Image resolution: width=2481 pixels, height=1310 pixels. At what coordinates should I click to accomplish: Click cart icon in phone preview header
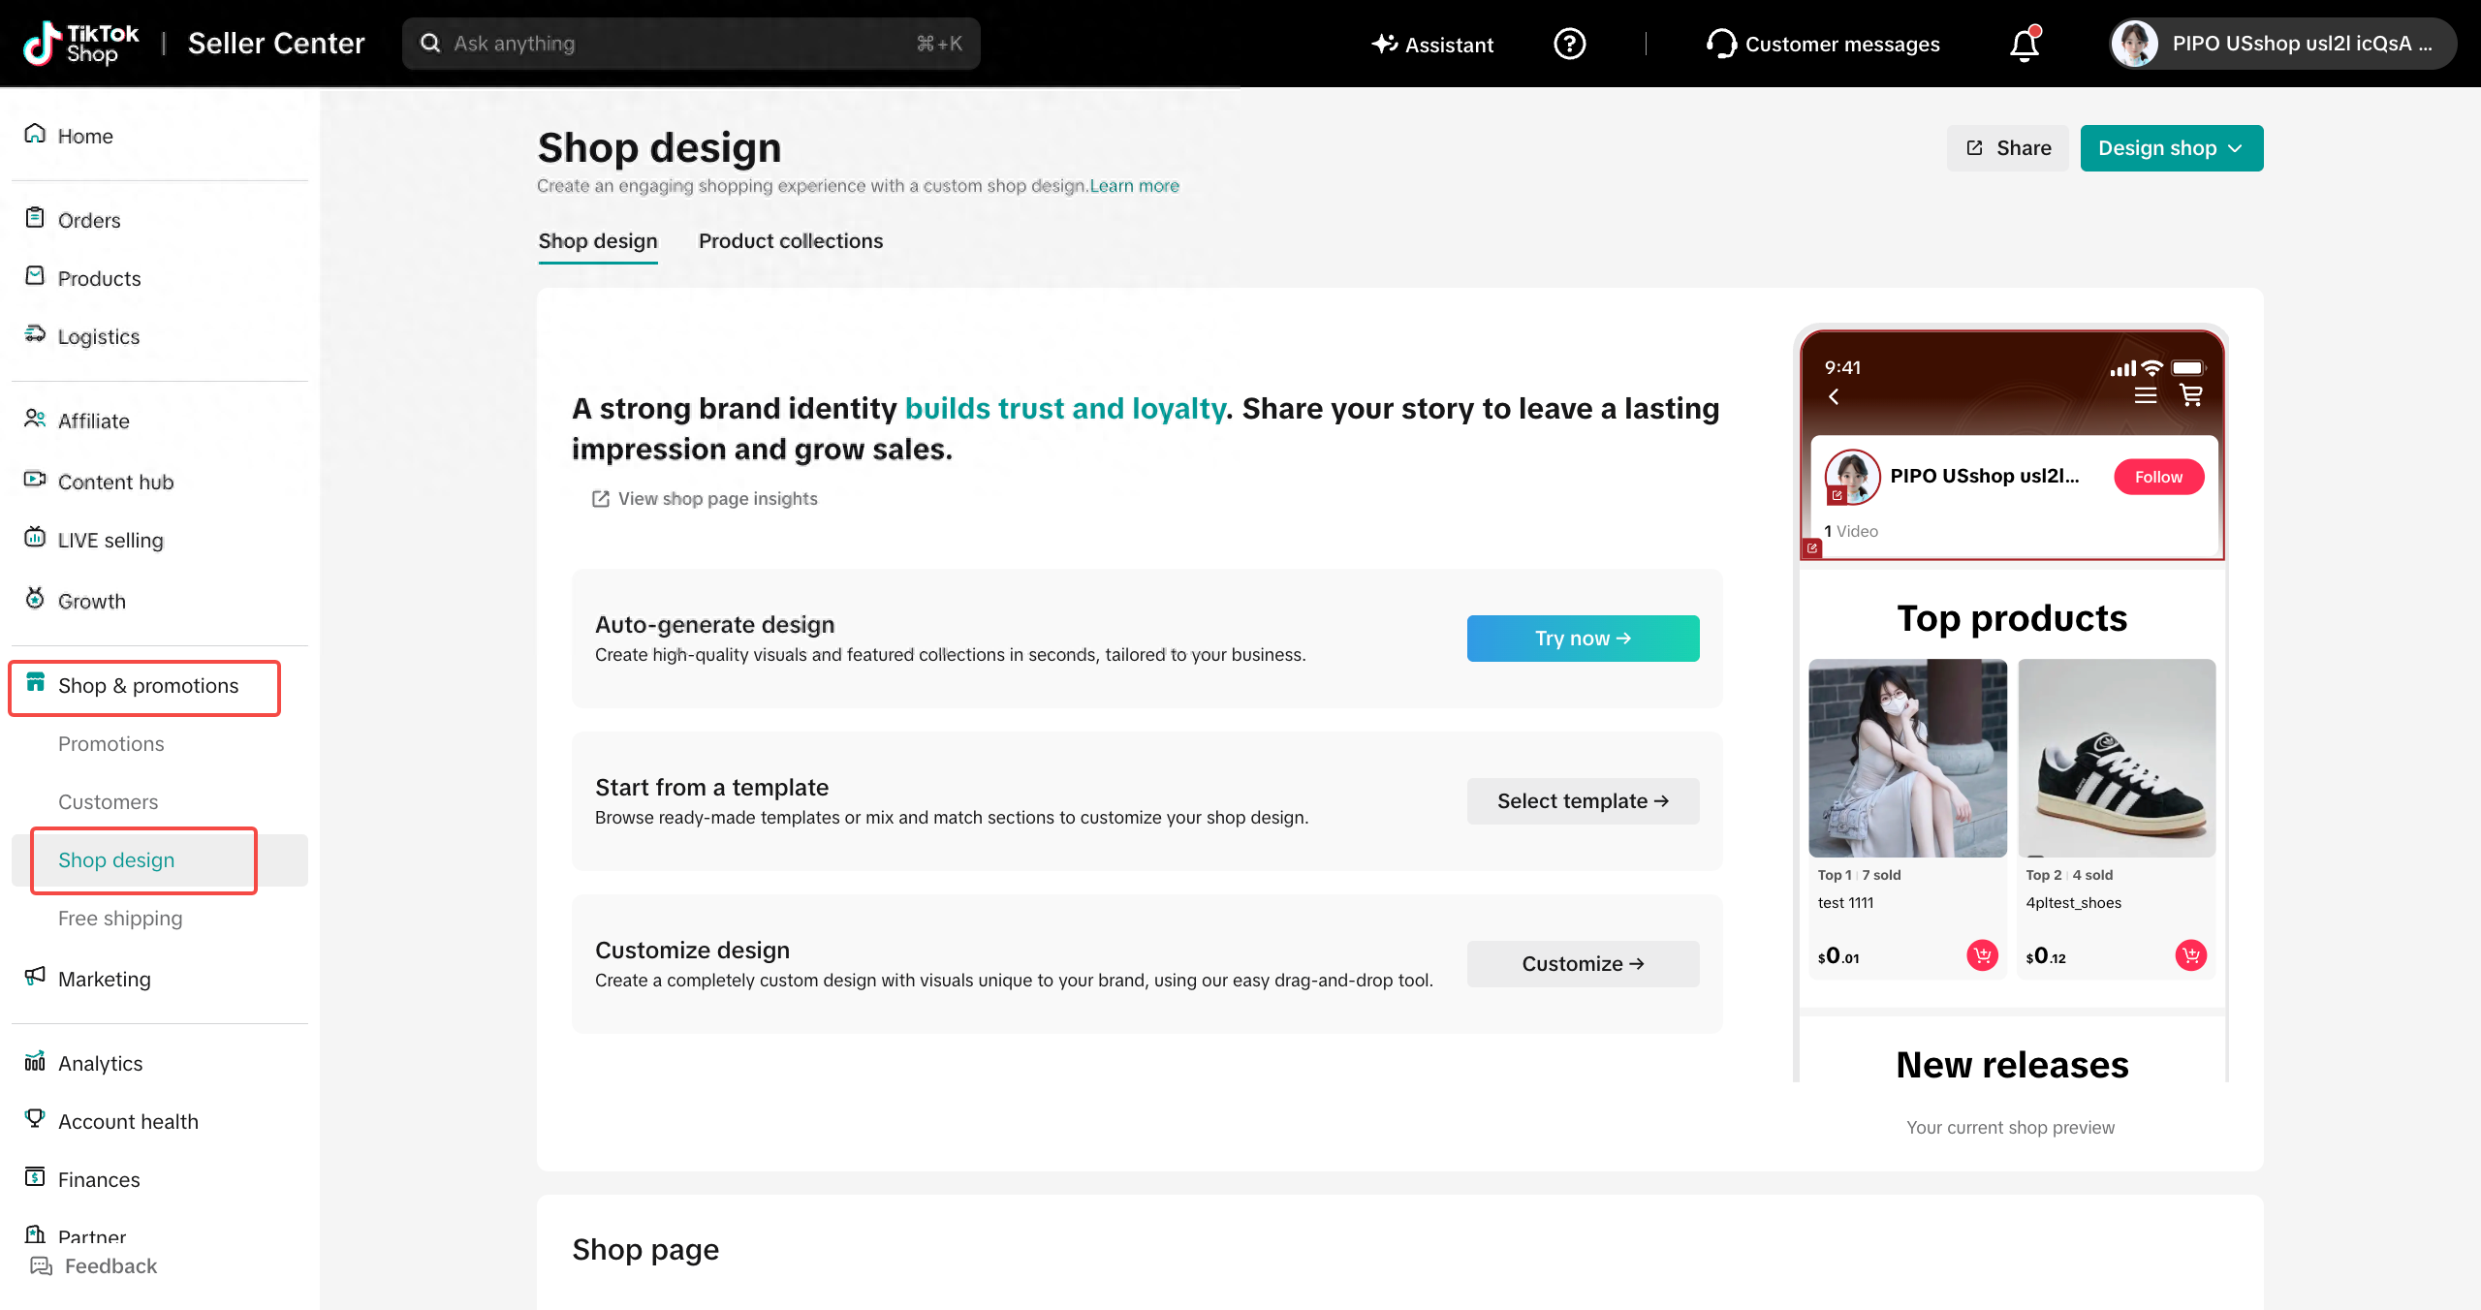[2190, 395]
